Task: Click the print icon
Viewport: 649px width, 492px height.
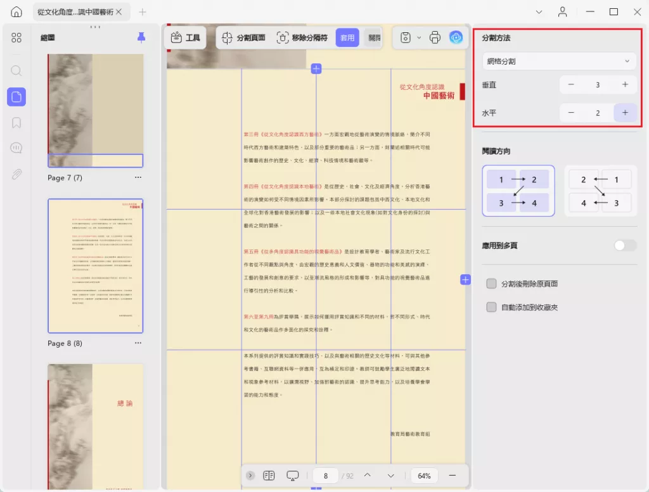Action: (x=435, y=37)
